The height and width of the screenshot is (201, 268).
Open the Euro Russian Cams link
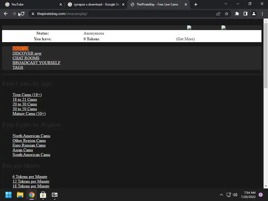pyautogui.click(x=29, y=145)
